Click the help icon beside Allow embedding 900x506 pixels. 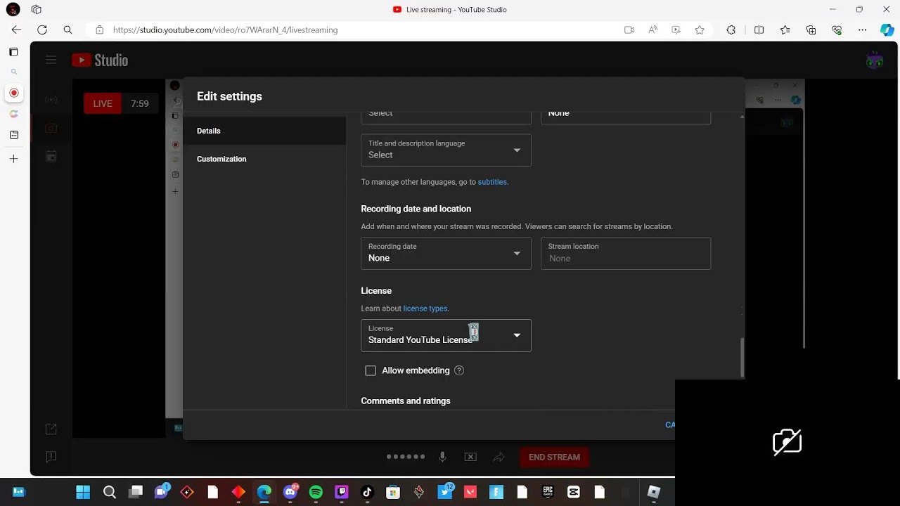[459, 370]
